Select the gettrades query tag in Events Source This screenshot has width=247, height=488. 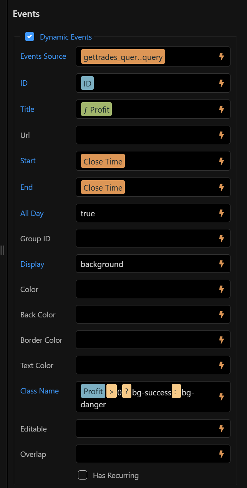click(x=123, y=56)
